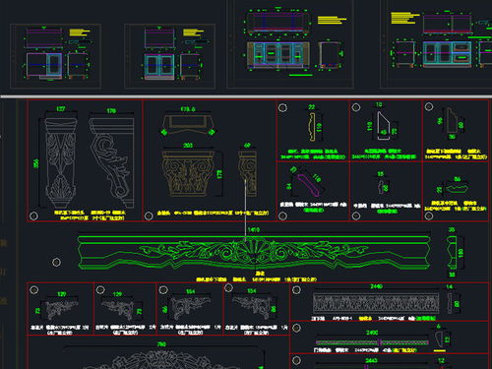Click the 2440 dimension above patterned strip
This screenshot has width=492, height=369.
click(x=376, y=286)
